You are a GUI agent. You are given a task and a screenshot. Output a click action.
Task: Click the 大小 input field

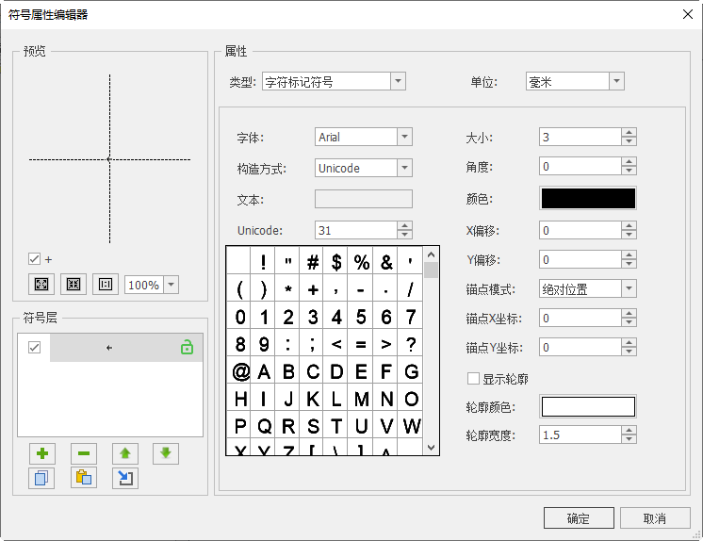coord(580,138)
